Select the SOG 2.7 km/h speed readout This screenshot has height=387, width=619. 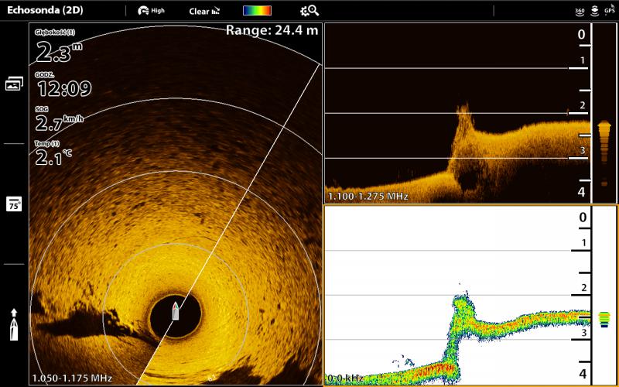(x=59, y=122)
